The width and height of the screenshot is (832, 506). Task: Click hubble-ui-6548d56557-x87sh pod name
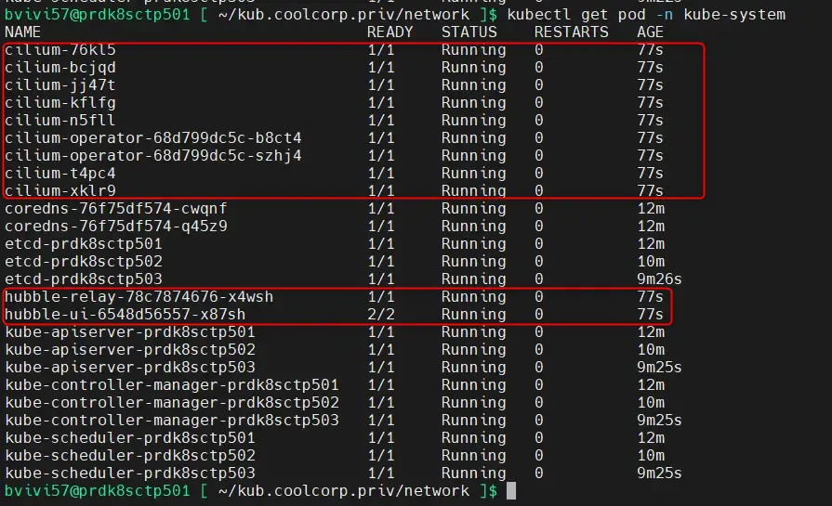pyautogui.click(x=125, y=314)
